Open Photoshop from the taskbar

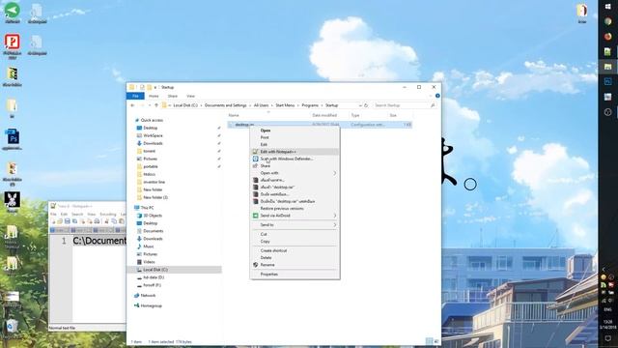[x=607, y=81]
